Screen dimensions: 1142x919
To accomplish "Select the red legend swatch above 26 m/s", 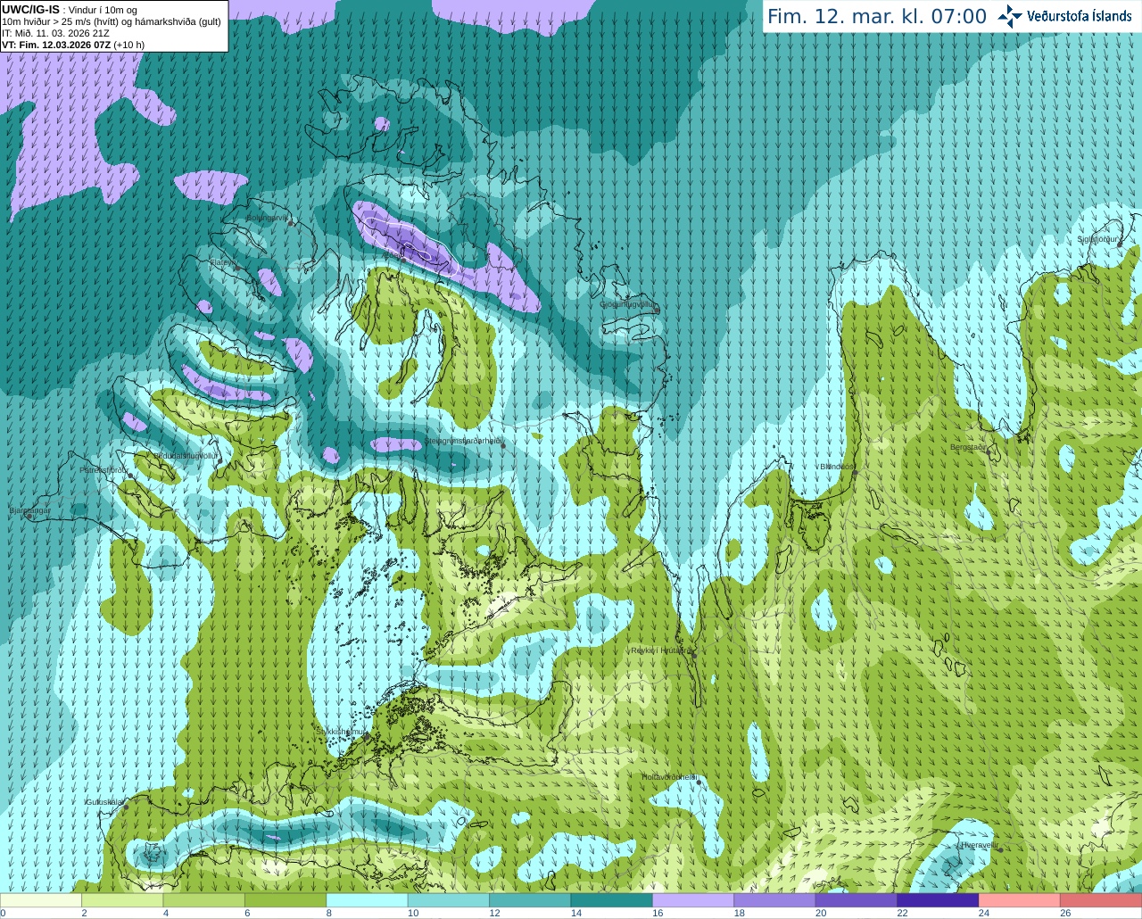I will click(1101, 901).
